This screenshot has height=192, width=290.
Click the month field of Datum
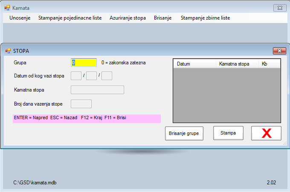point(91,76)
